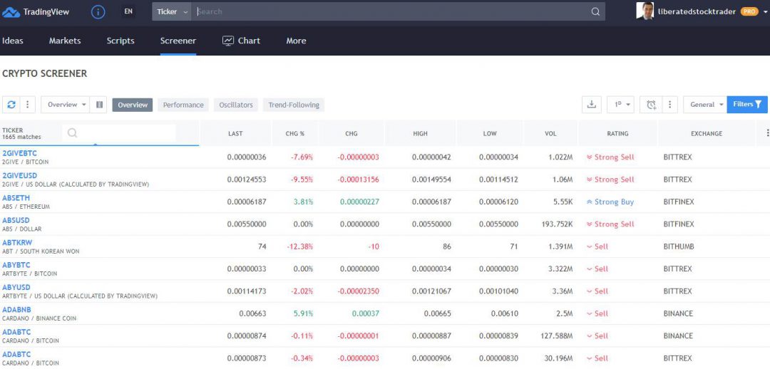
Task: Sort by the TICKER column header
Action: tap(12, 130)
